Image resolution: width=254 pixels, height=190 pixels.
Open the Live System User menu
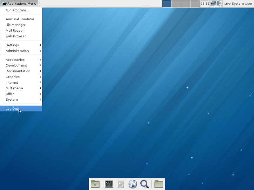click(x=238, y=3)
